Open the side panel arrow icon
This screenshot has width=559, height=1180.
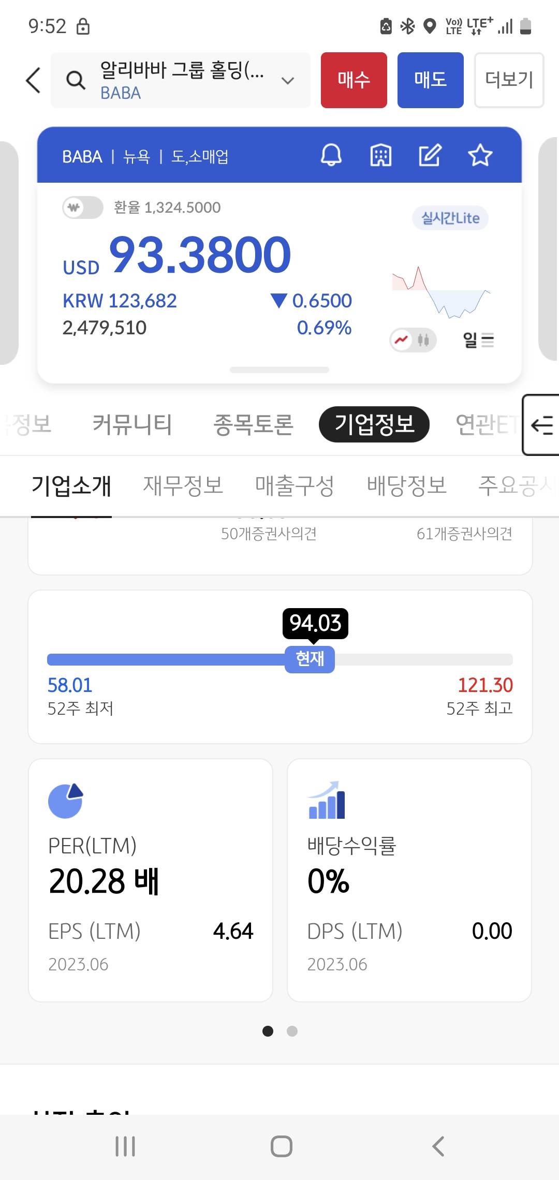pyautogui.click(x=541, y=425)
